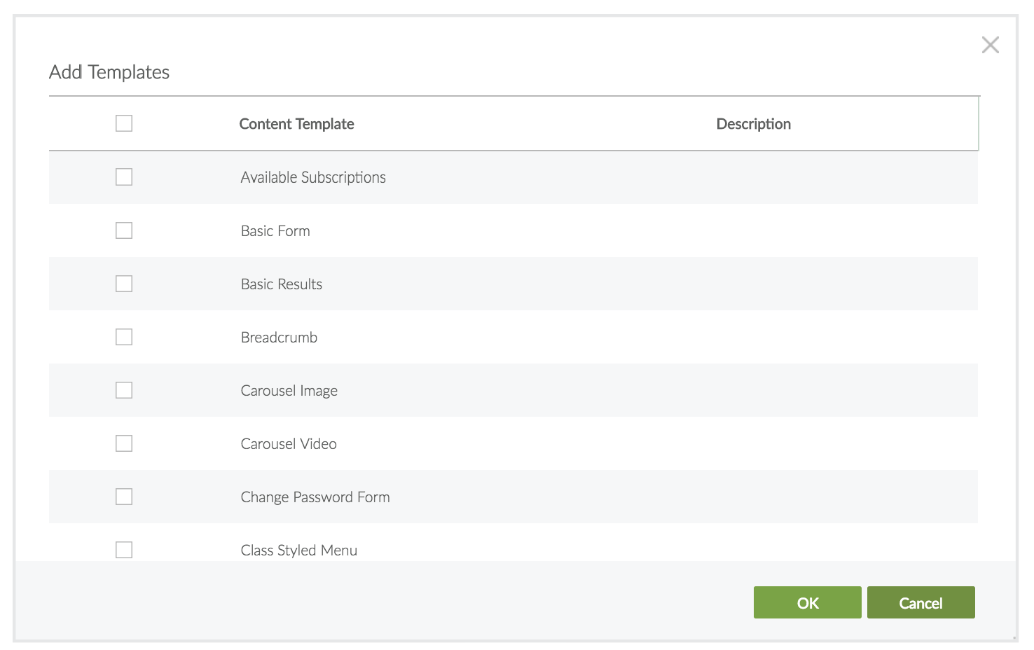Check the Carousel Image checkbox
1034x650 pixels.
(x=124, y=390)
